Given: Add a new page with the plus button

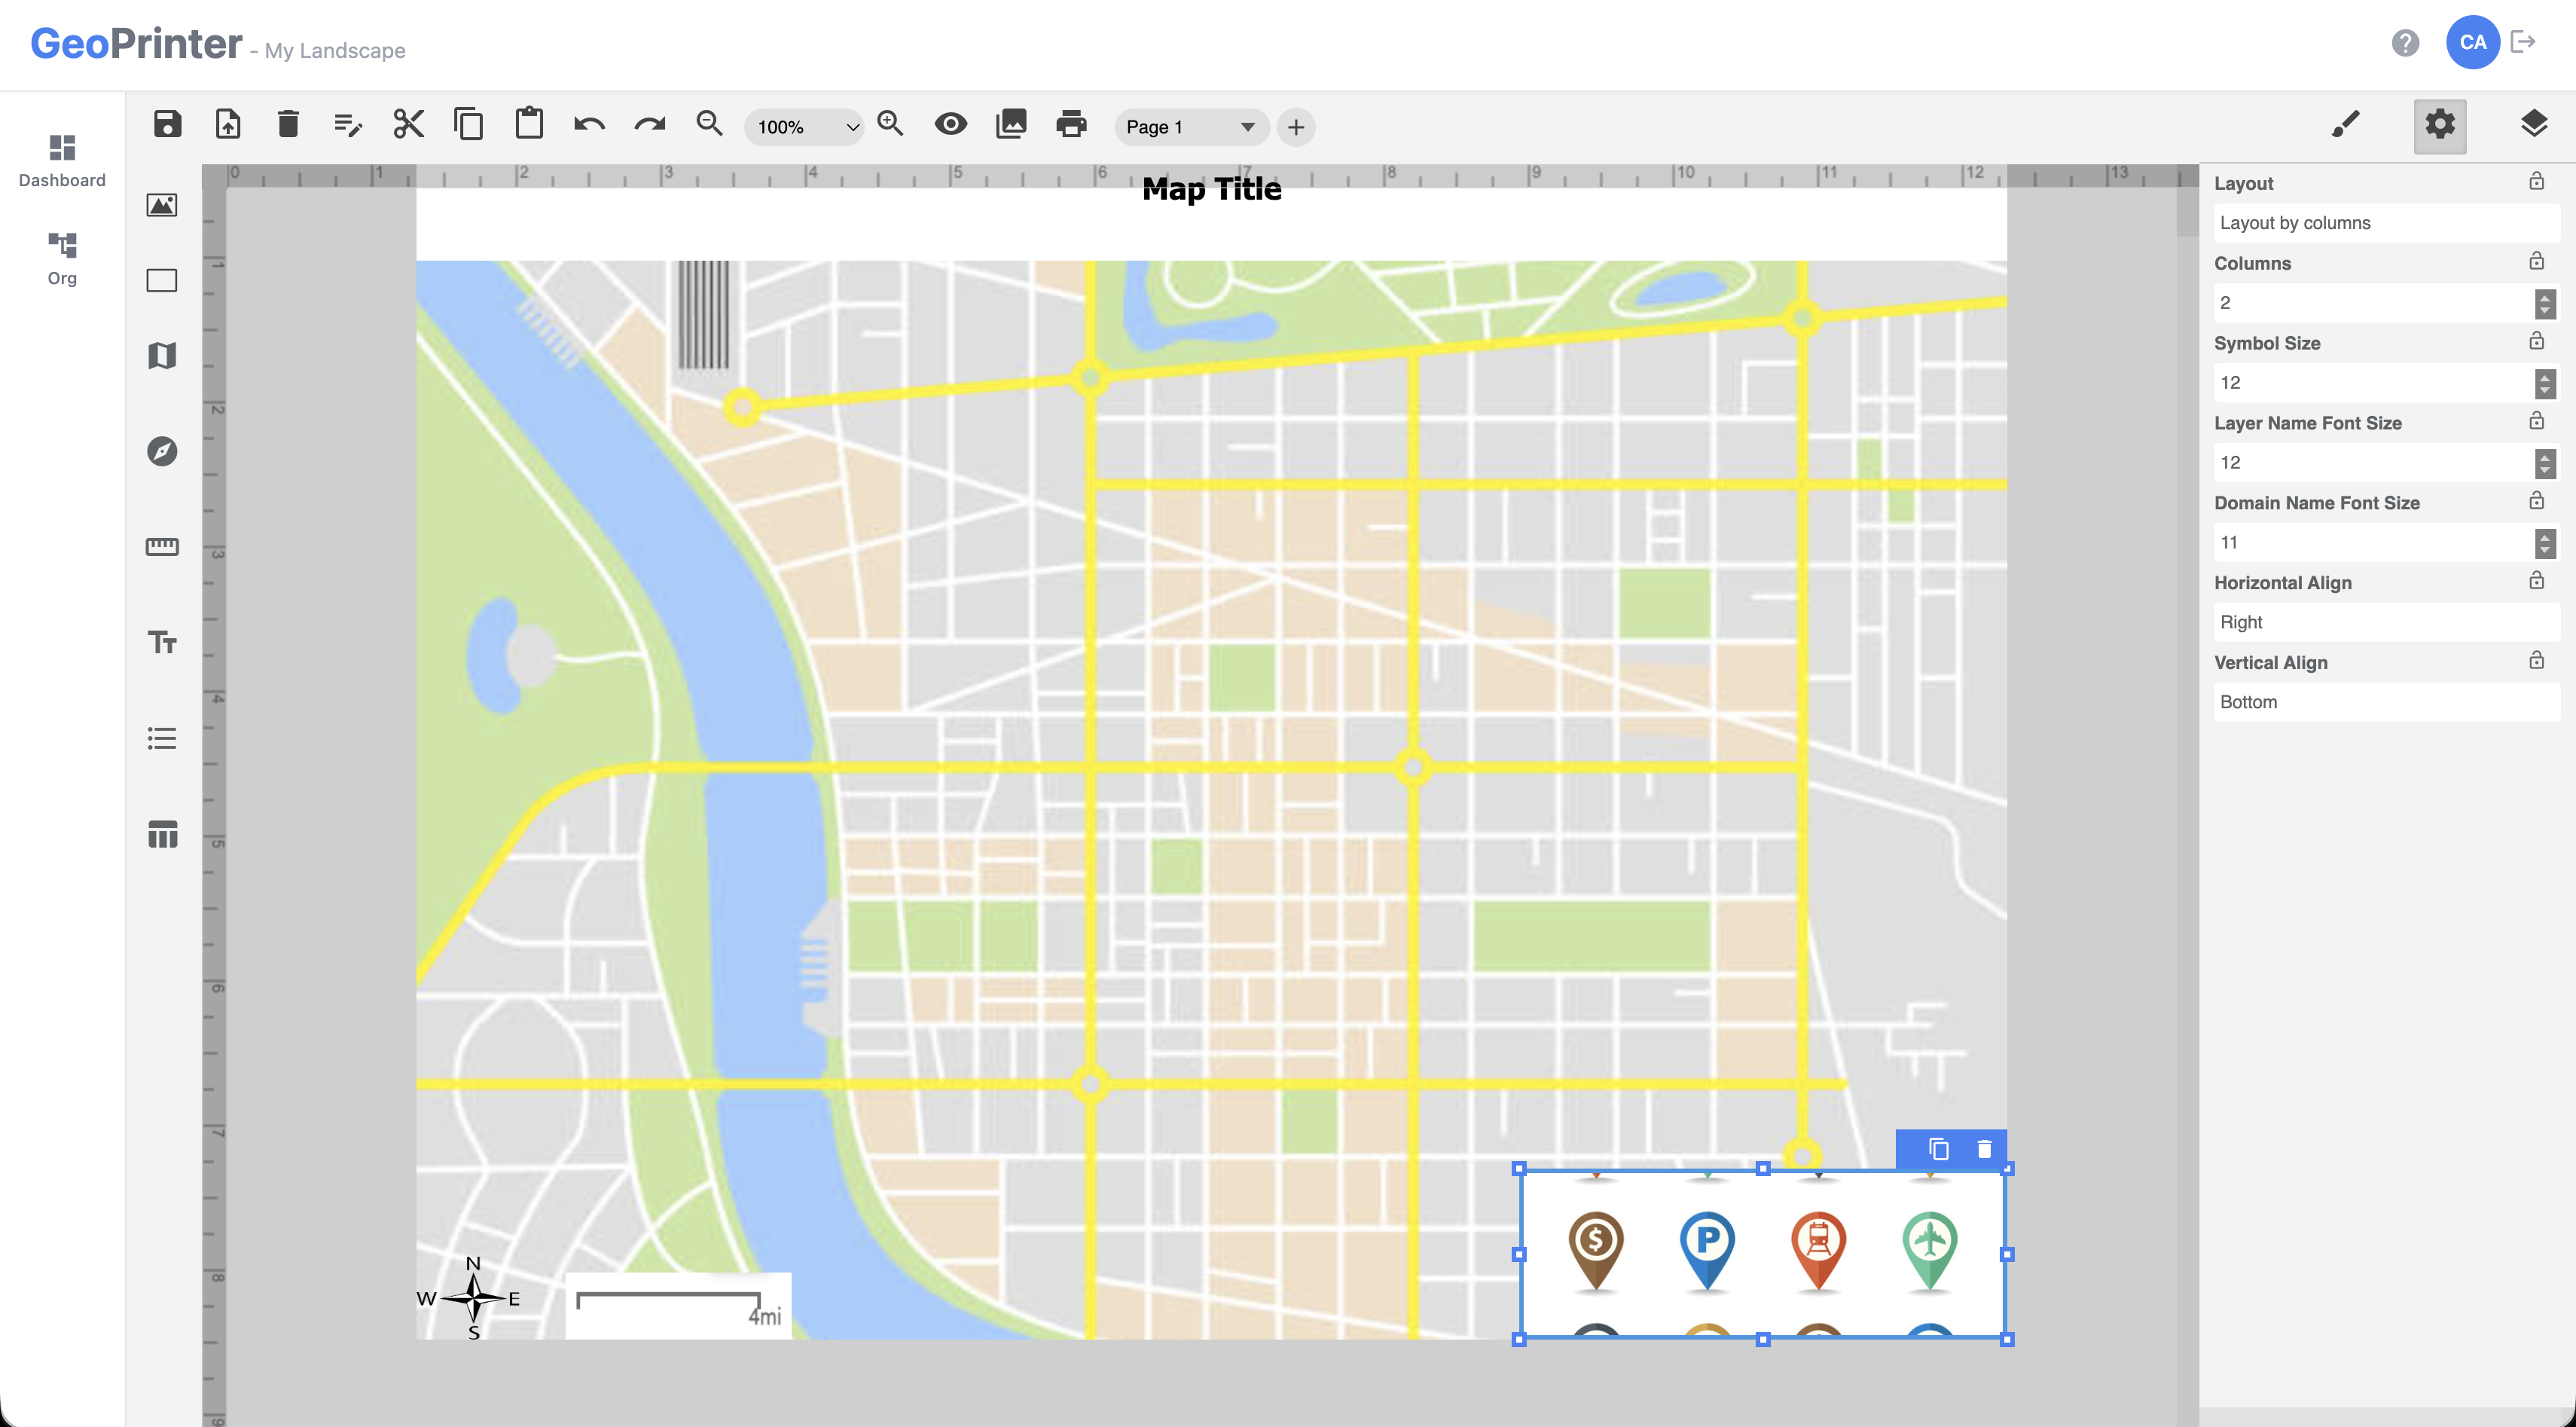Looking at the screenshot, I should [1296, 127].
